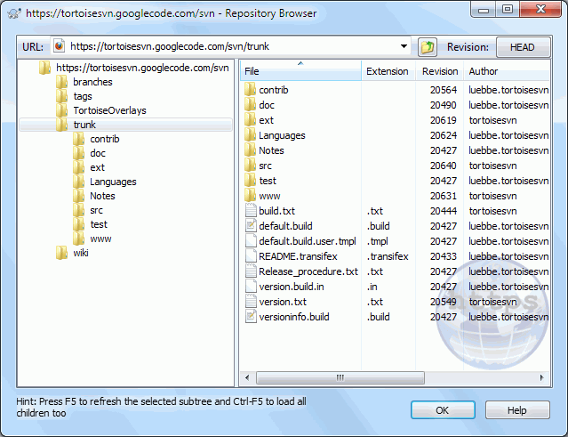Open the Help button
This screenshot has height=437, width=568.
[x=517, y=410]
